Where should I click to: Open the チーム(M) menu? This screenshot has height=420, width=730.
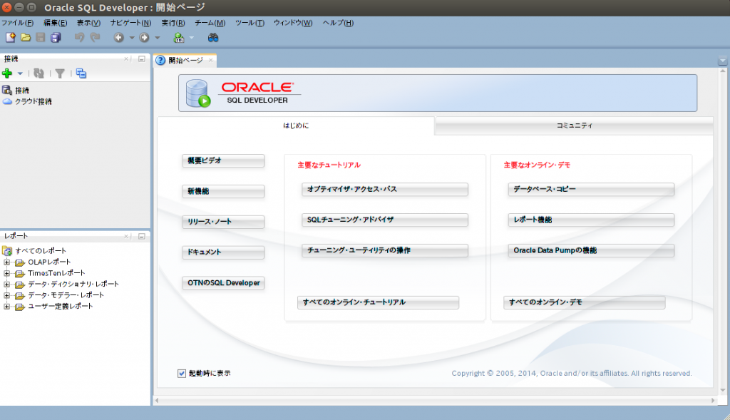click(x=210, y=23)
